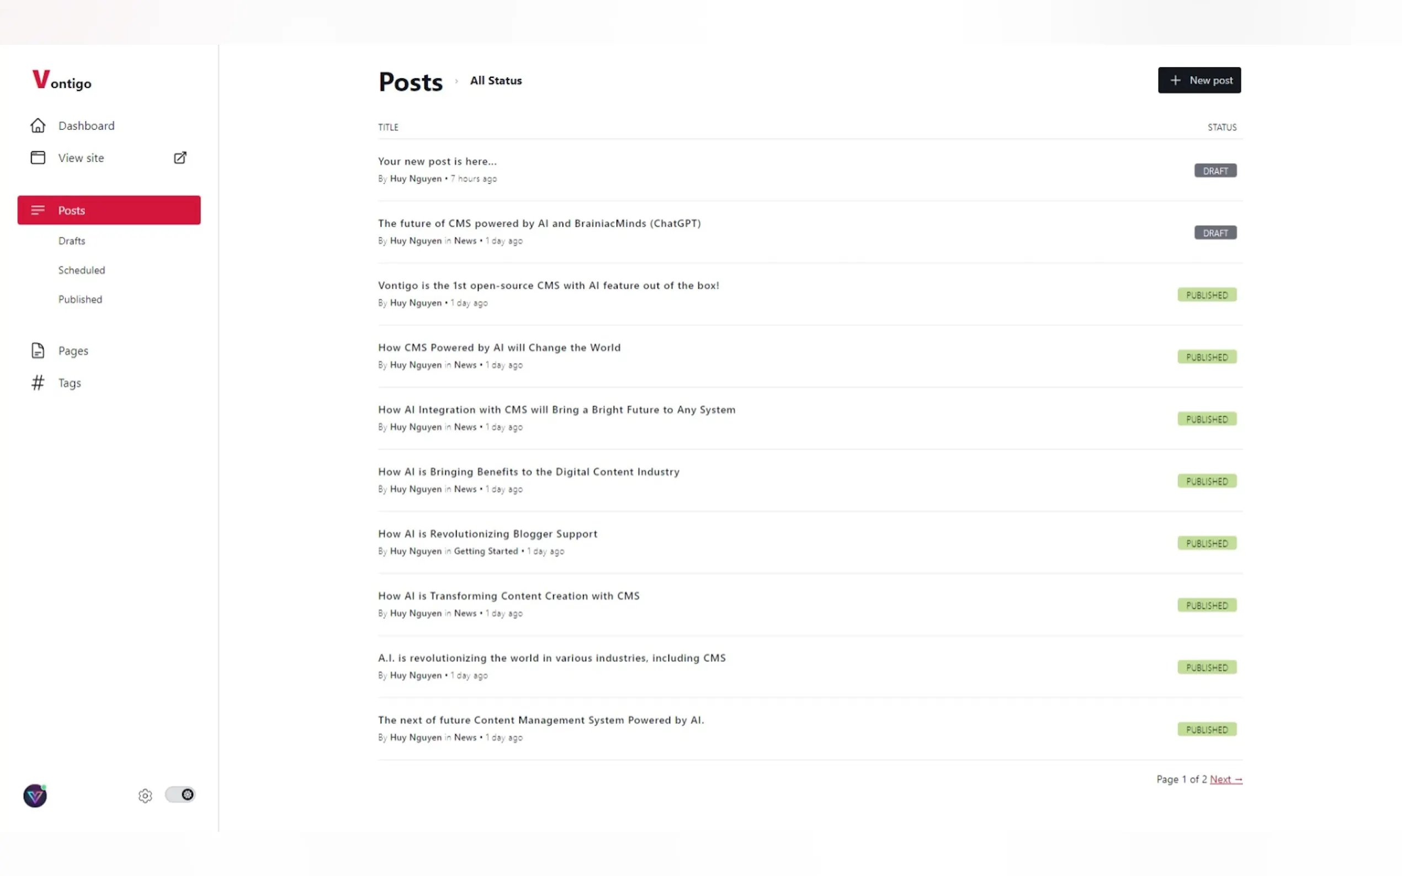Show Scheduled posts
This screenshot has height=876, width=1402.
[82, 270]
